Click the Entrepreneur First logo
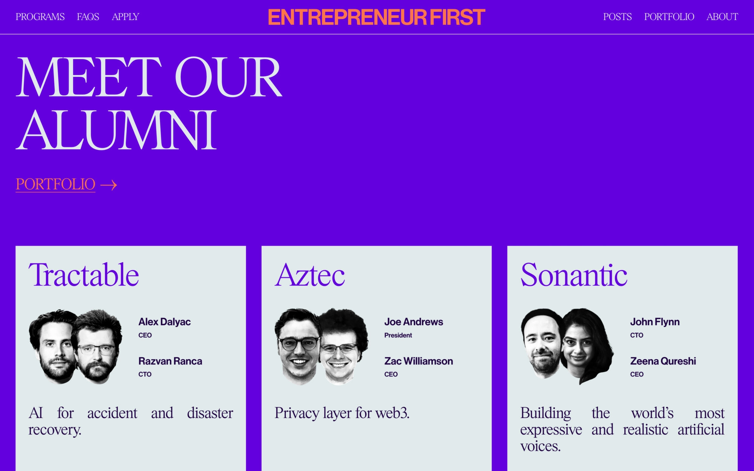Viewport: 754px width, 471px height. pyautogui.click(x=376, y=17)
